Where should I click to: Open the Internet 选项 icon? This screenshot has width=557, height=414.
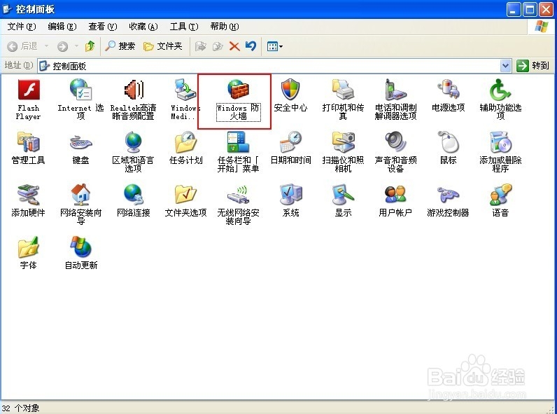coord(80,90)
